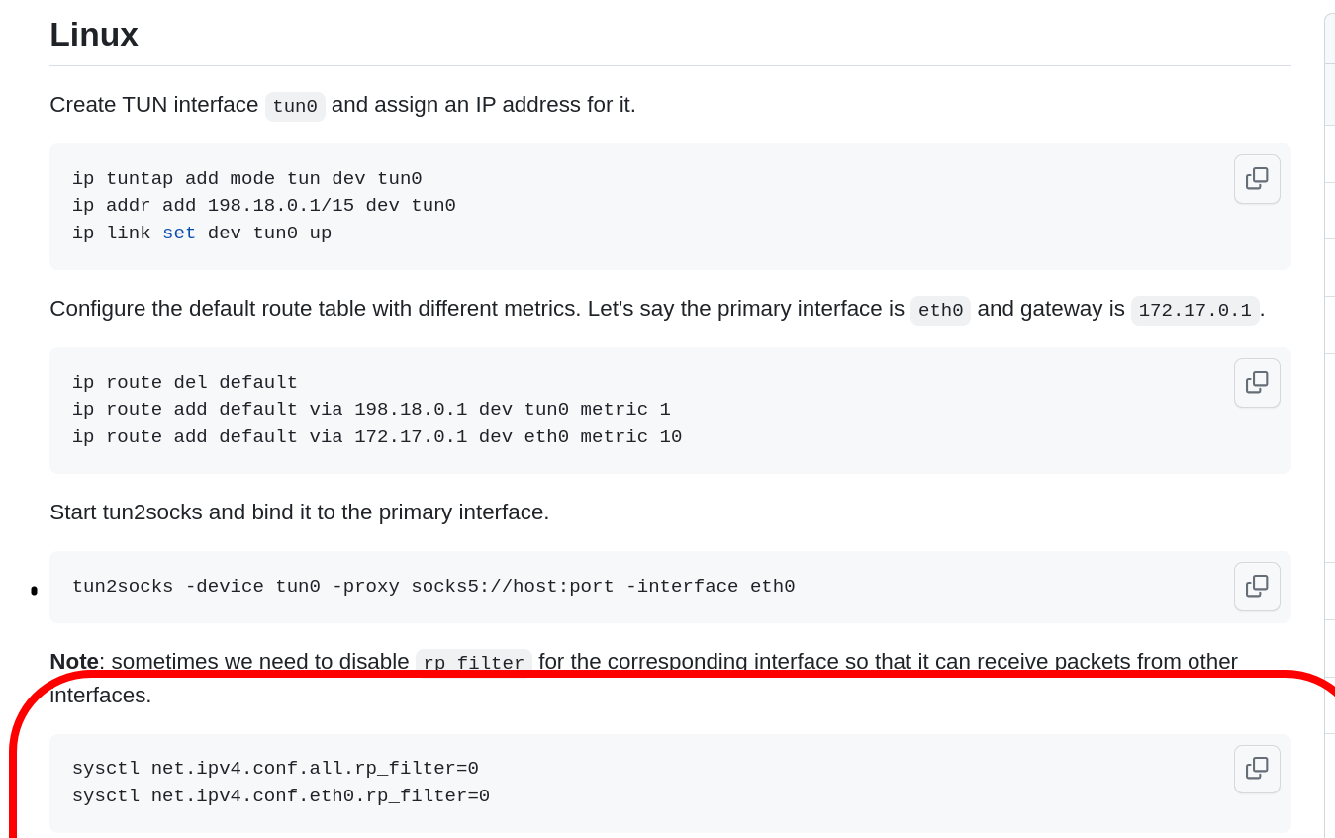Viewport: 1335px width, 838px height.
Task: Click the blue 'set' keyword
Action: pyautogui.click(x=179, y=233)
